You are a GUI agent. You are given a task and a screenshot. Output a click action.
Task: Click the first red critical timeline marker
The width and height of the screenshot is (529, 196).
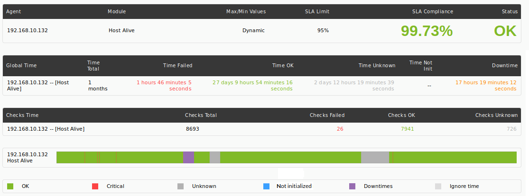[84, 158]
